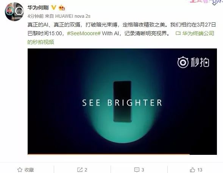Click the repost count 2
Viewport: 223px width, 173px height.
tap(86, 170)
